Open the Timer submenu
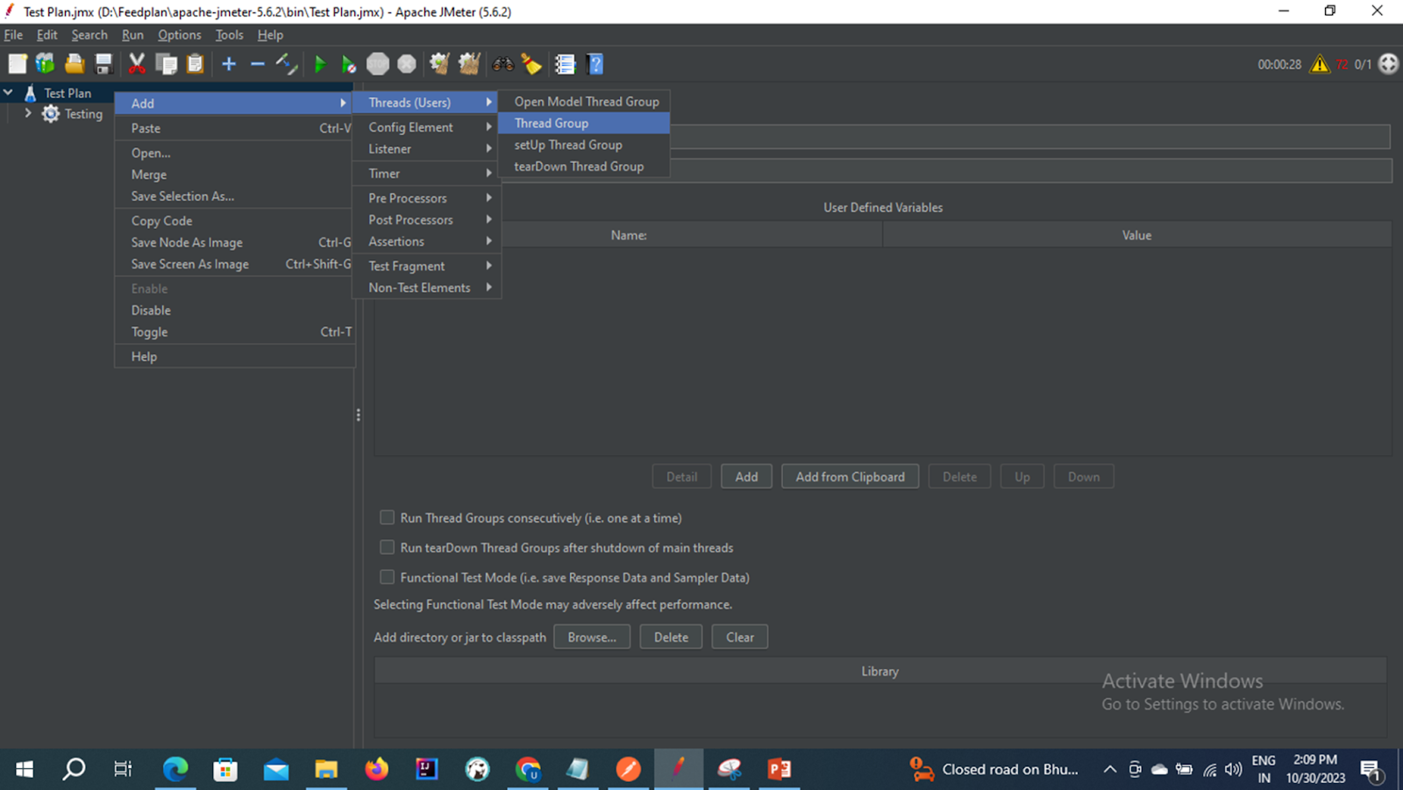This screenshot has width=1403, height=790. click(x=427, y=174)
